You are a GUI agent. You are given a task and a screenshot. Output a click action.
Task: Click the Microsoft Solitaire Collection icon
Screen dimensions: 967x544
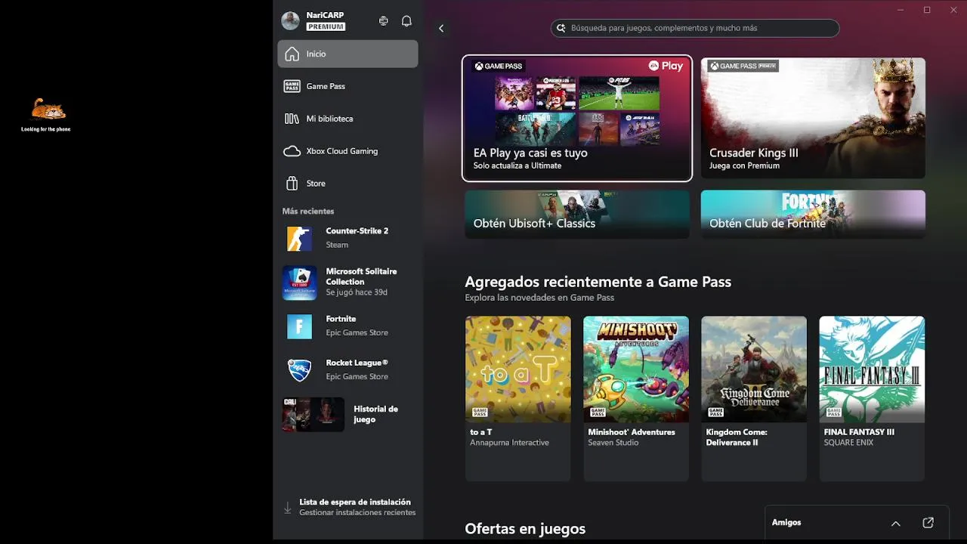click(299, 283)
